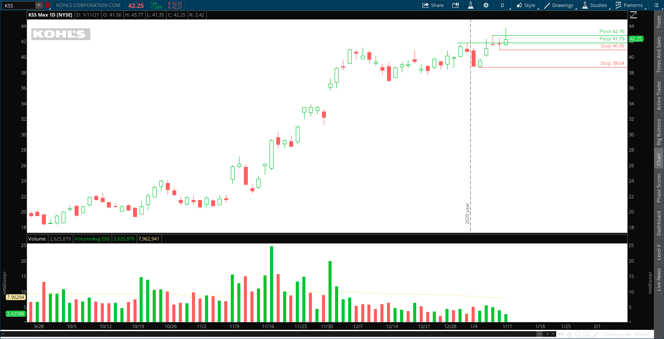Image resolution: width=664 pixels, height=339 pixels.
Task: Click the KSS symbol input field
Action: 20,5
